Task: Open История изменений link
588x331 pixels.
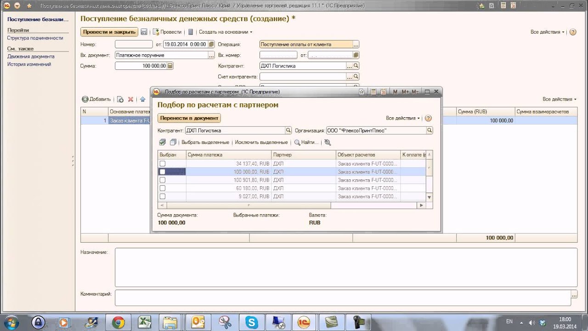Action: (x=29, y=64)
